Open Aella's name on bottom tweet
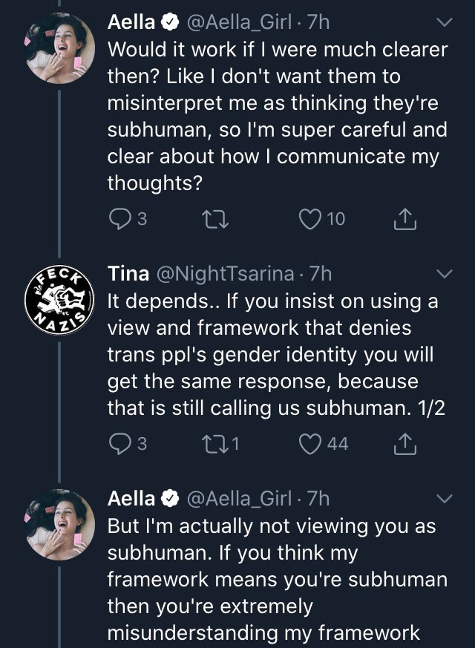 (x=131, y=498)
